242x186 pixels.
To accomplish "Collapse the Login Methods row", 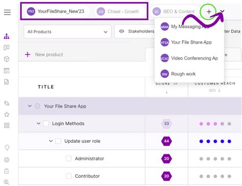I will 39,123.
